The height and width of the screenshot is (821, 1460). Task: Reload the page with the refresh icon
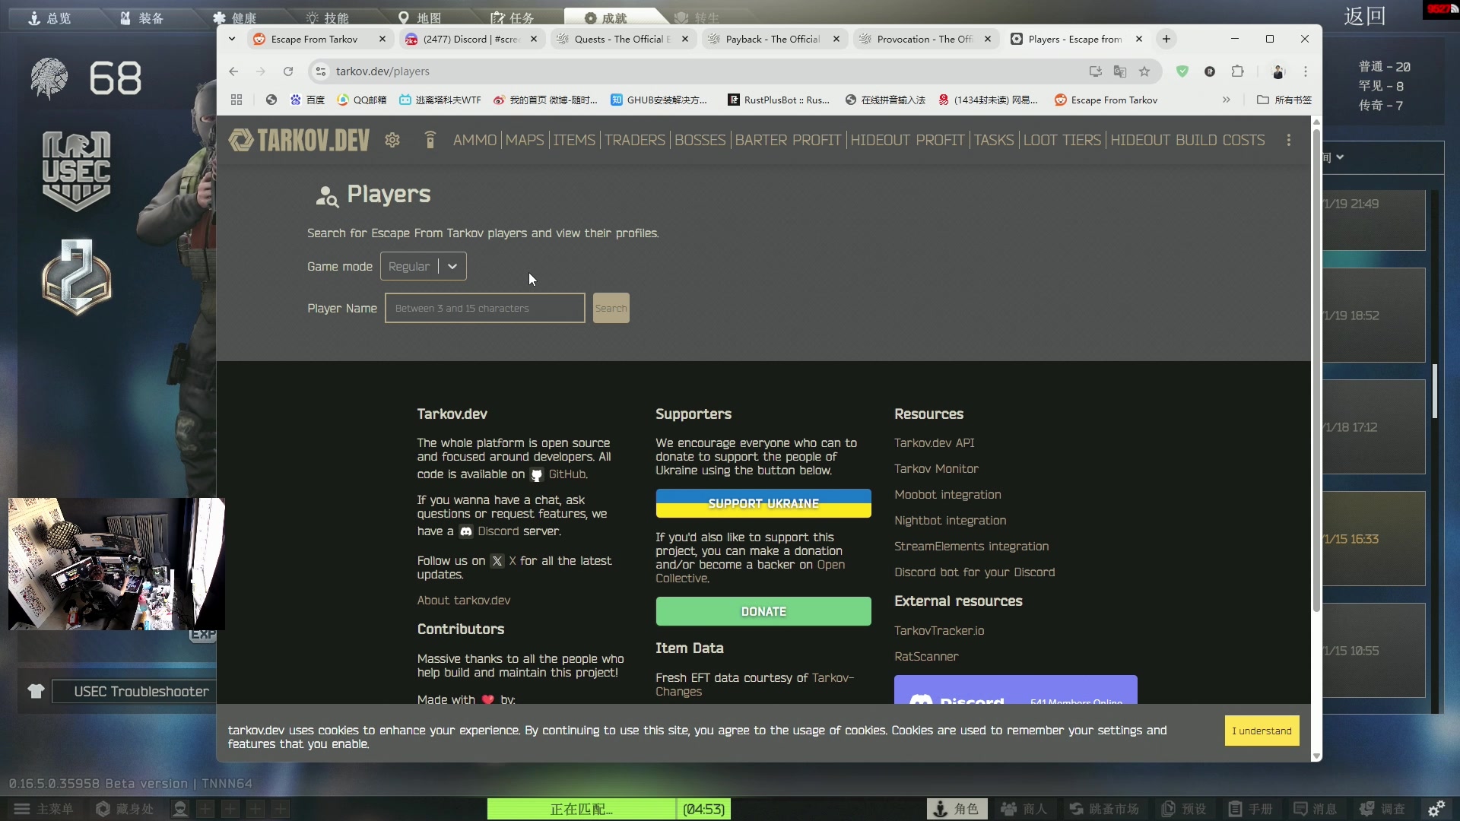coord(288,71)
